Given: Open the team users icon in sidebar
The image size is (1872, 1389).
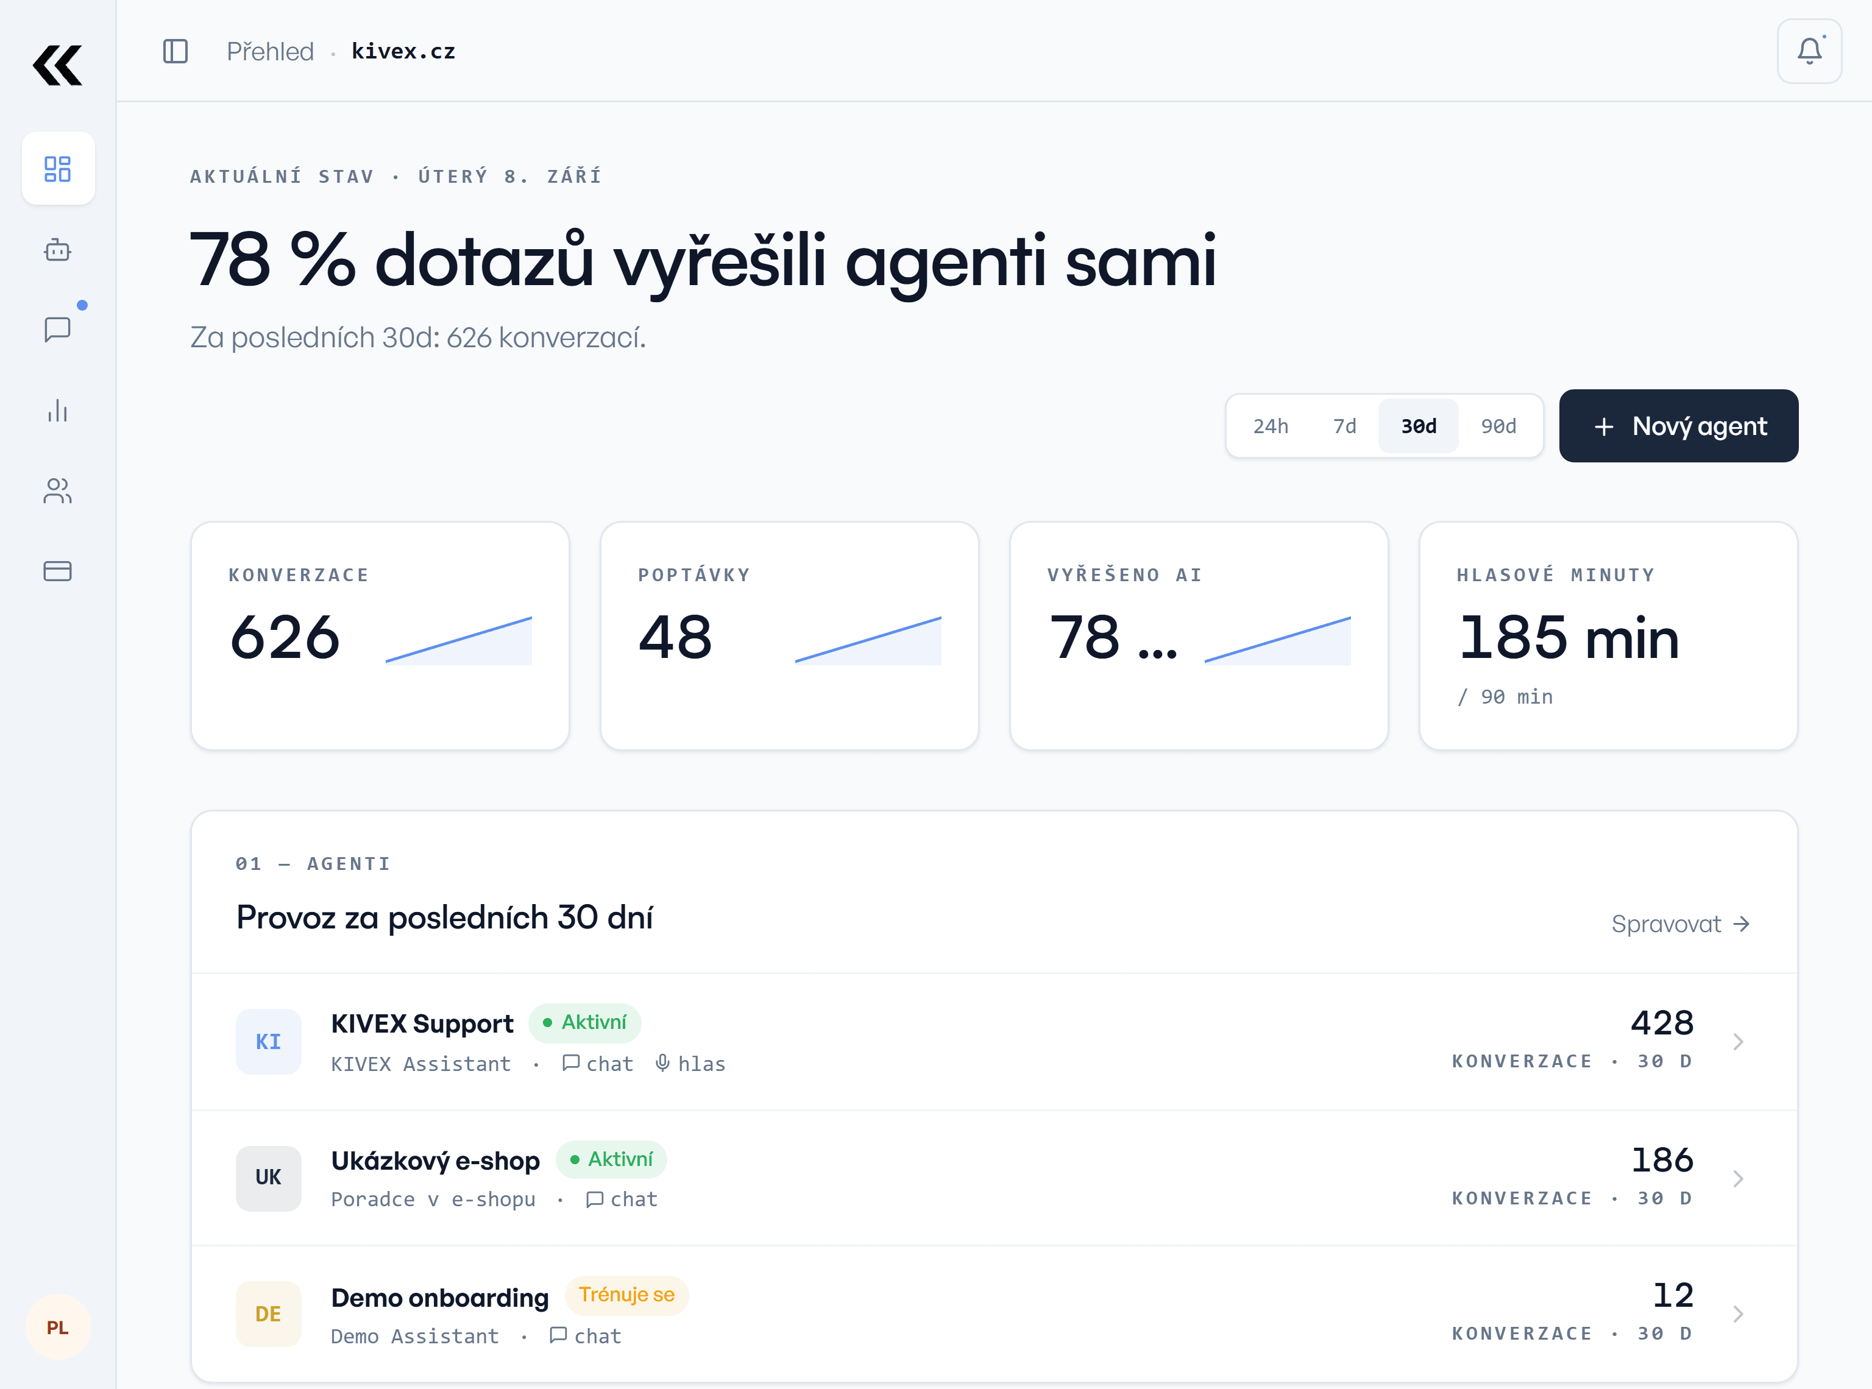Looking at the screenshot, I should (x=57, y=491).
